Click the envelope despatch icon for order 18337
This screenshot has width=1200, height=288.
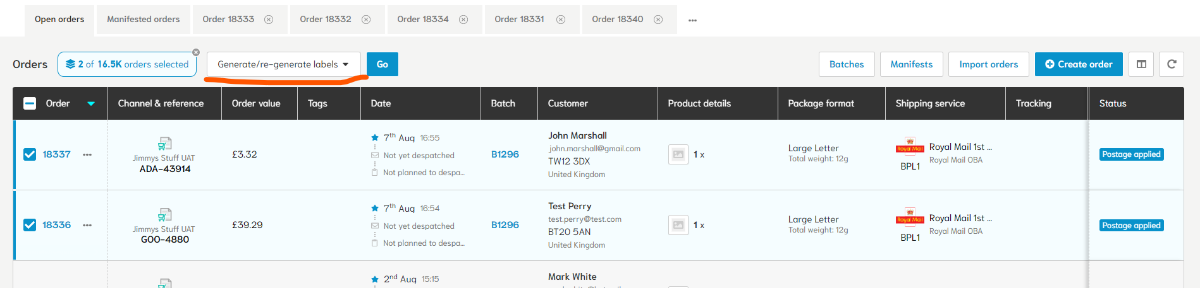[375, 155]
